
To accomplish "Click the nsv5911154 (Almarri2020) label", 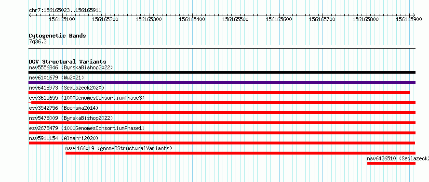I will (x=64, y=138).
